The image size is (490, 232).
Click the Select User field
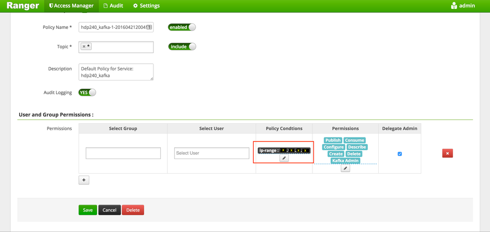click(x=211, y=153)
